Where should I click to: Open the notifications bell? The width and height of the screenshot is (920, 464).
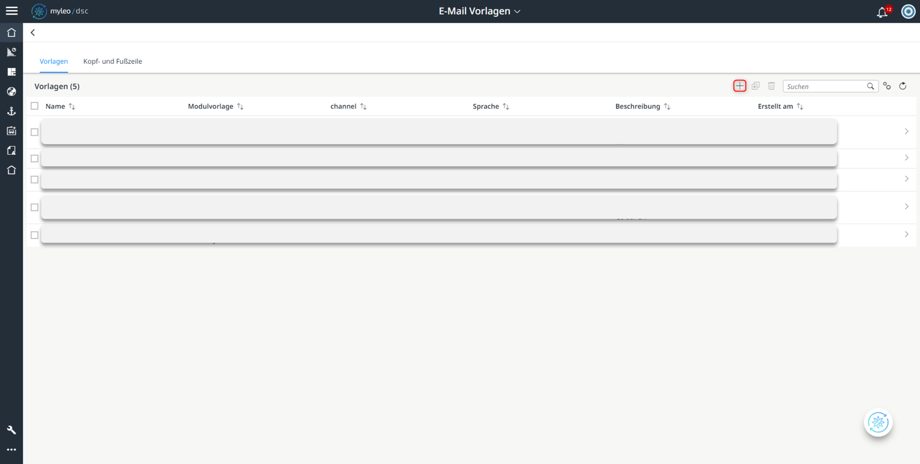click(882, 12)
